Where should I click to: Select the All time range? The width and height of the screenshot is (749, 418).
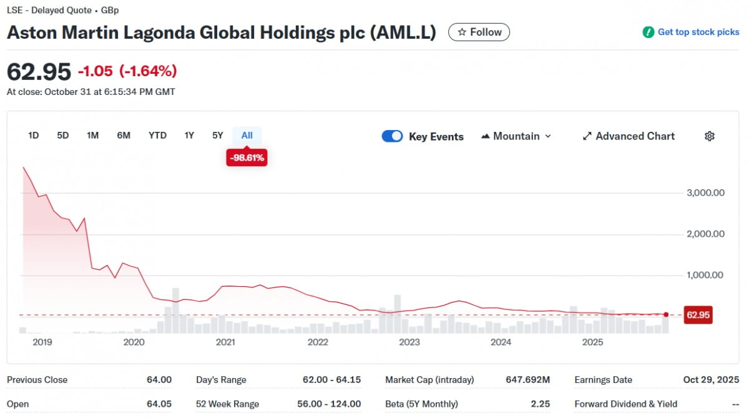pyautogui.click(x=247, y=135)
